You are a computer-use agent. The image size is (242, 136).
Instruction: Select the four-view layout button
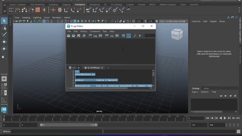pyautogui.click(x=4, y=86)
